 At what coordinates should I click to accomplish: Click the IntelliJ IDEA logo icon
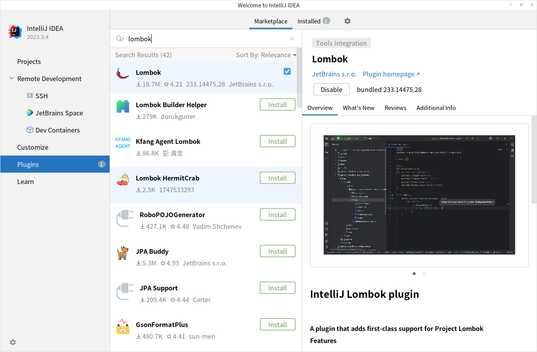[x=15, y=32]
